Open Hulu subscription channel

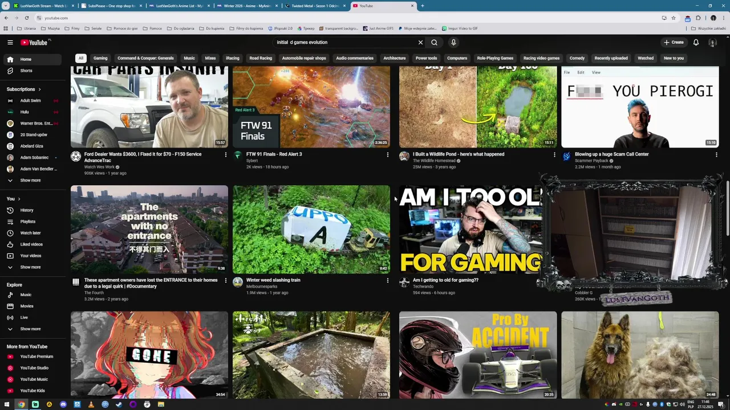pos(32,112)
